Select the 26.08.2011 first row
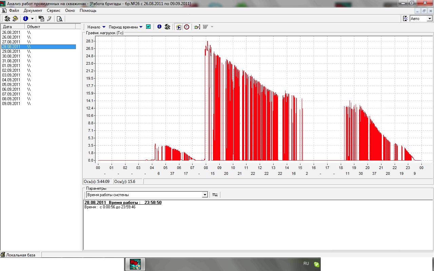The width and height of the screenshot is (434, 271). (38, 33)
